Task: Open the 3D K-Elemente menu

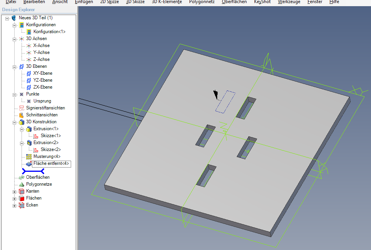Action: (167, 2)
